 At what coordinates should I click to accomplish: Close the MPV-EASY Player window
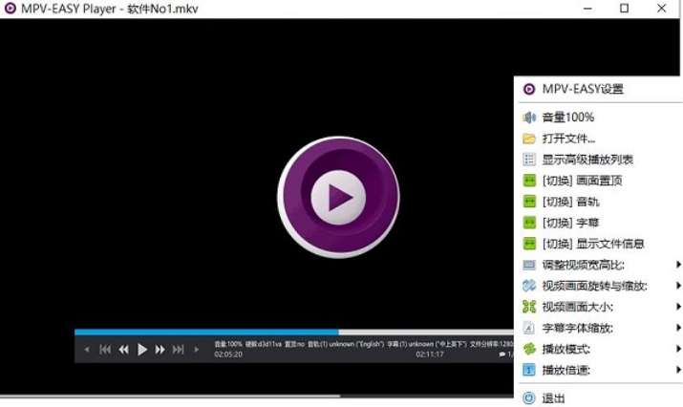(x=662, y=8)
